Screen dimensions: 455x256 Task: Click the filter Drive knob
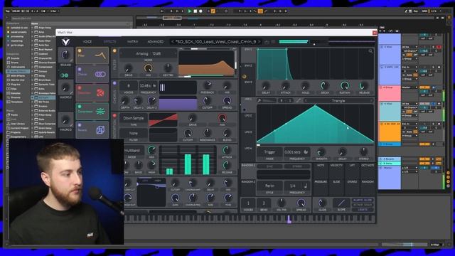point(128,68)
